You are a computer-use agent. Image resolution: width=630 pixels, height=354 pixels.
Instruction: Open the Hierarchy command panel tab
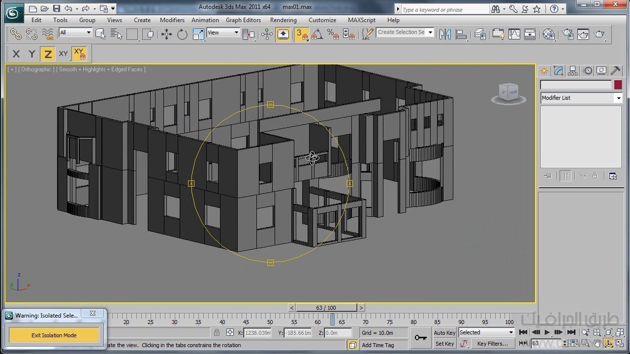(572, 71)
